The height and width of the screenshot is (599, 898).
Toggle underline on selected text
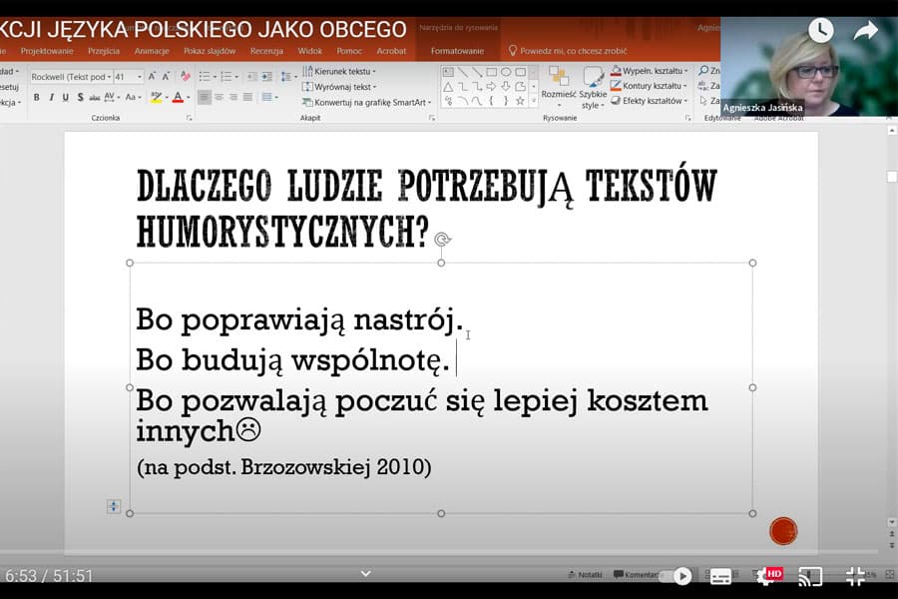pyautogui.click(x=66, y=95)
